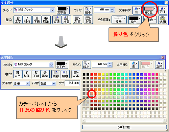Image resolution: width=169 pixels, height=132 pixels.
Task: Toggle 下線 underline in the lower panel
Action: (36, 74)
